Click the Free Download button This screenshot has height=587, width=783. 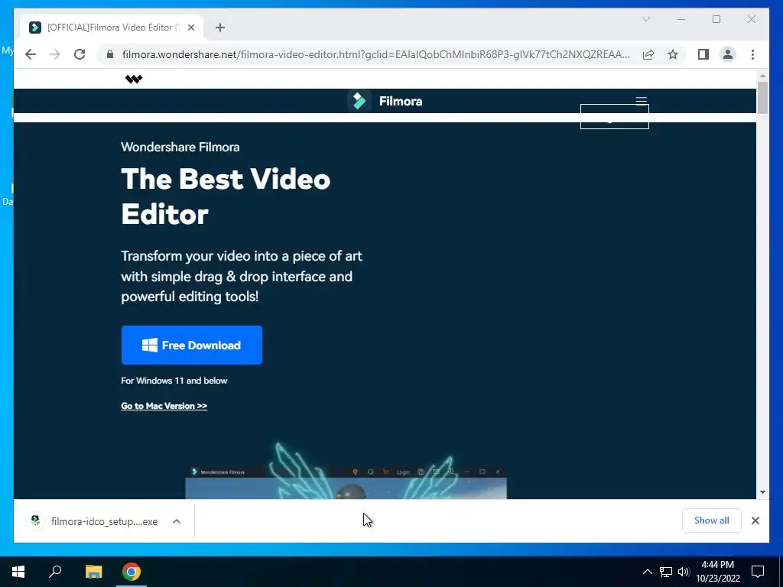192,345
